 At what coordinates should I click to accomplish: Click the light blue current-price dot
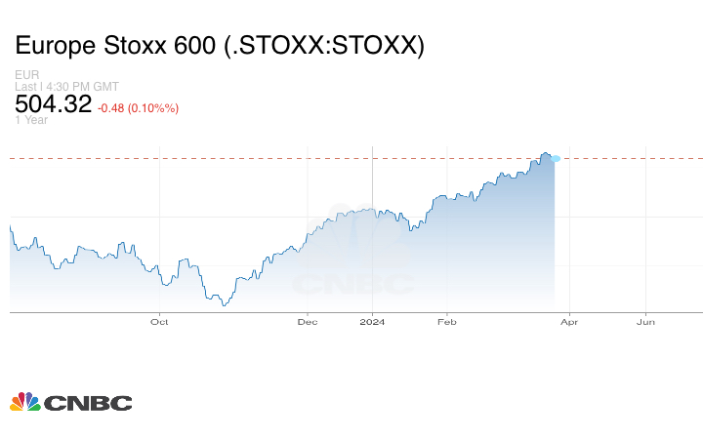click(x=556, y=158)
